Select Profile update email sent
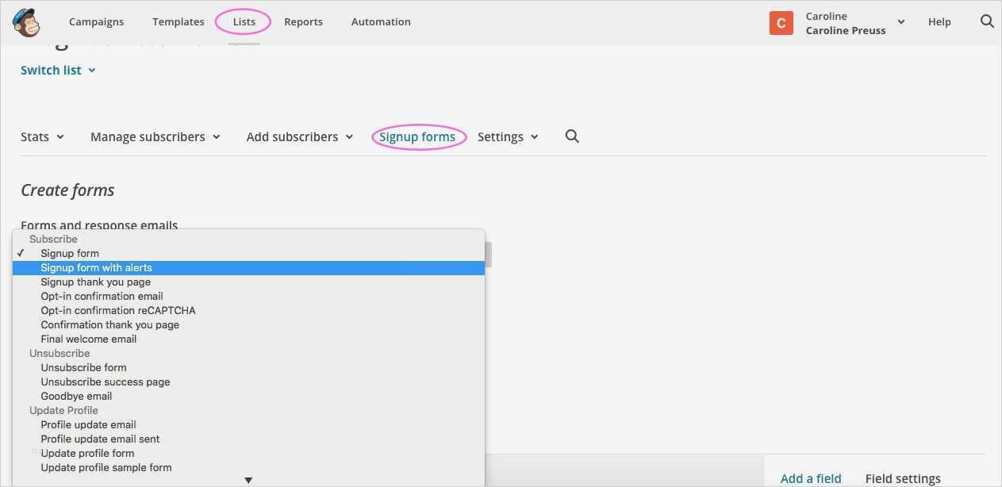 coord(248,439)
